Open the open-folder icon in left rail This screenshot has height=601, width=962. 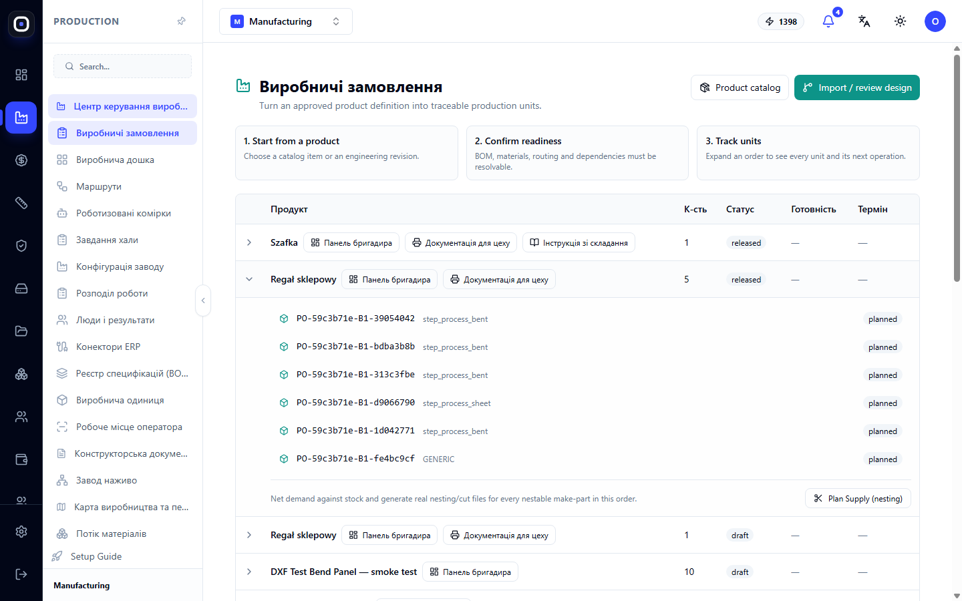tap(21, 331)
